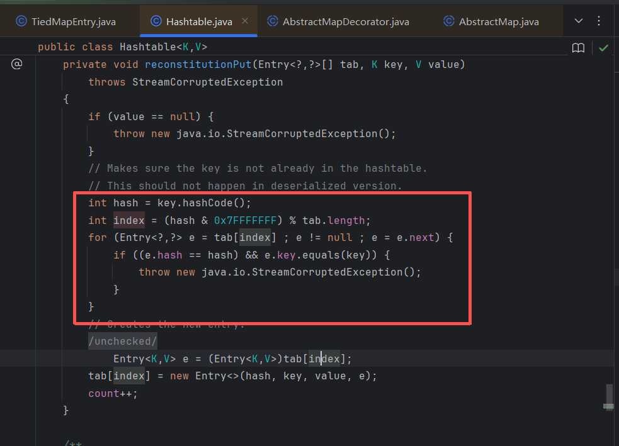Click StreamCorruptedException in the throws clause

pos(207,82)
